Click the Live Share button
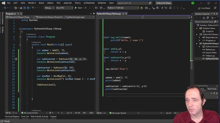 pos(204,8)
